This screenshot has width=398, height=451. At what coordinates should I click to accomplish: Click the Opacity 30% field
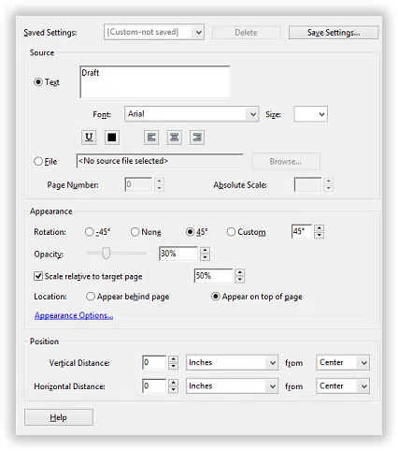(178, 254)
